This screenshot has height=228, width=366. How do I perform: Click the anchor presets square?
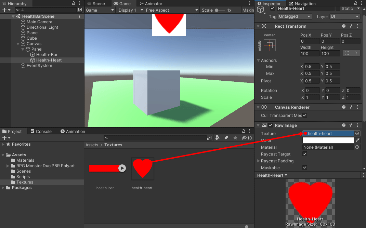[270, 45]
